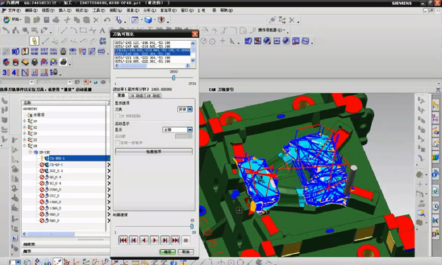
Task: Click the animation speed slider handle
Action: [x=192, y=226]
